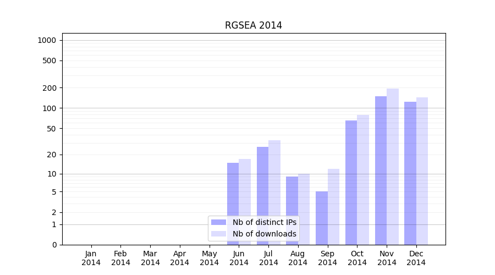Click the 'May 2014' x-axis label
495x275 pixels.
coord(209,258)
